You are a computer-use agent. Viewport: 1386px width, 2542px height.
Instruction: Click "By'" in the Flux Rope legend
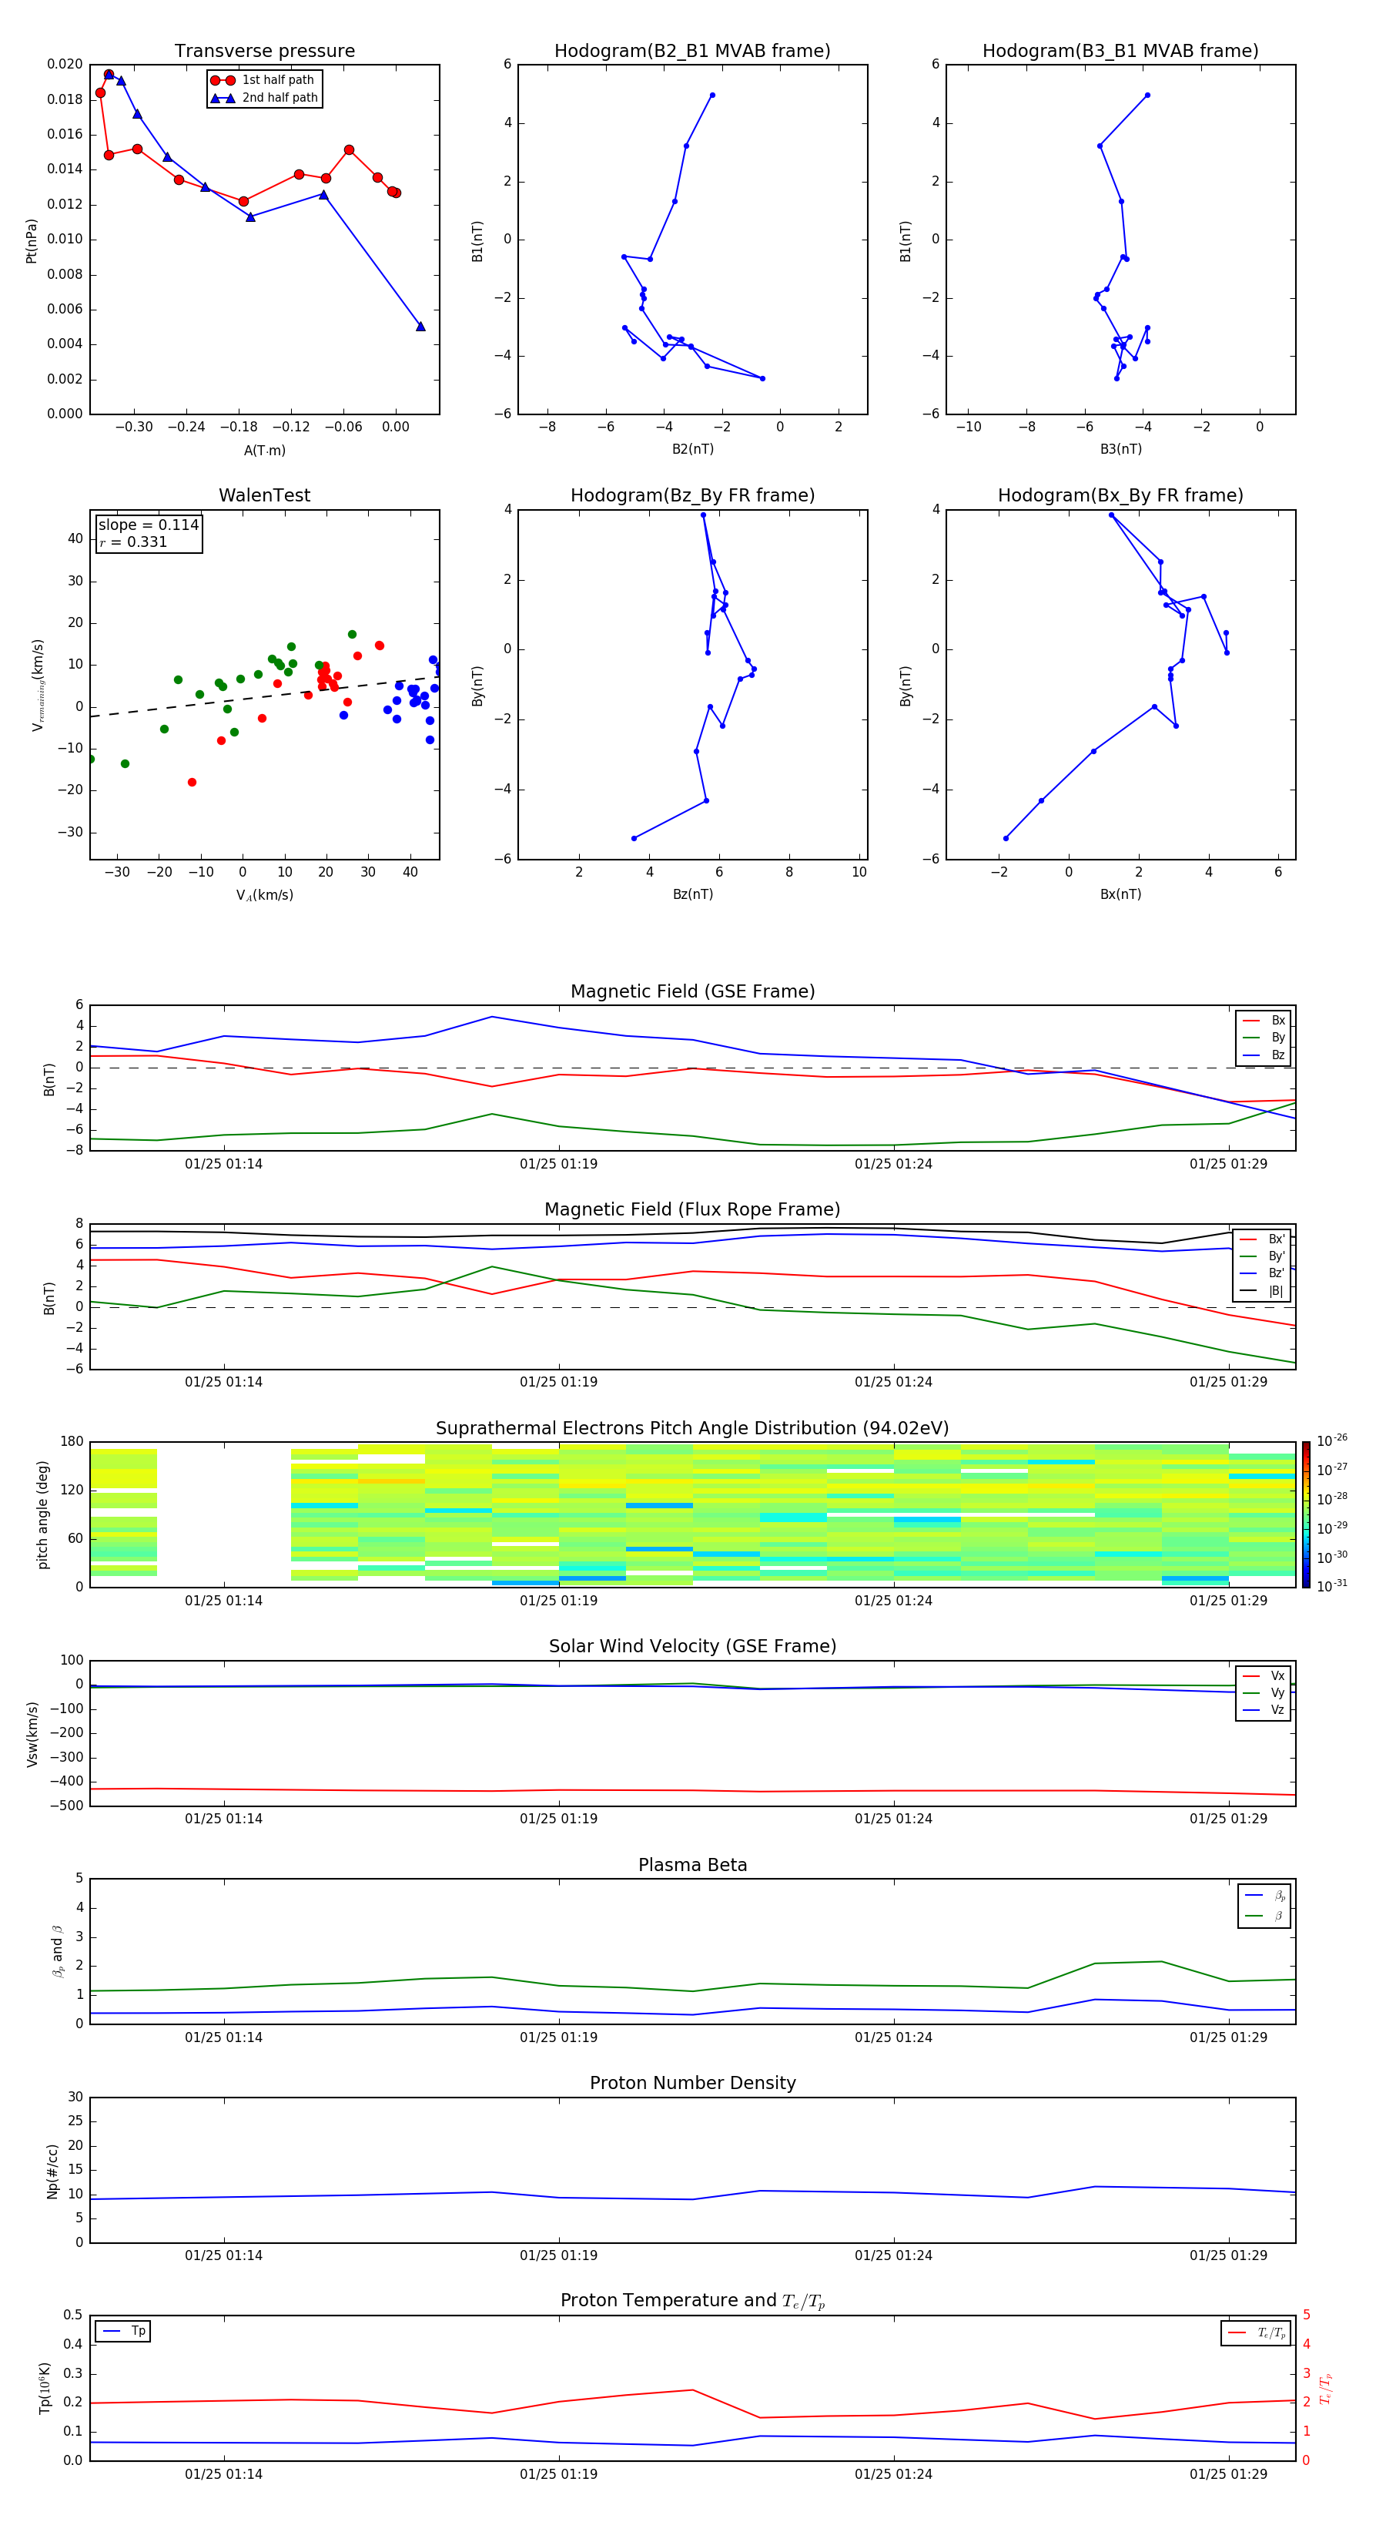click(x=1277, y=1256)
